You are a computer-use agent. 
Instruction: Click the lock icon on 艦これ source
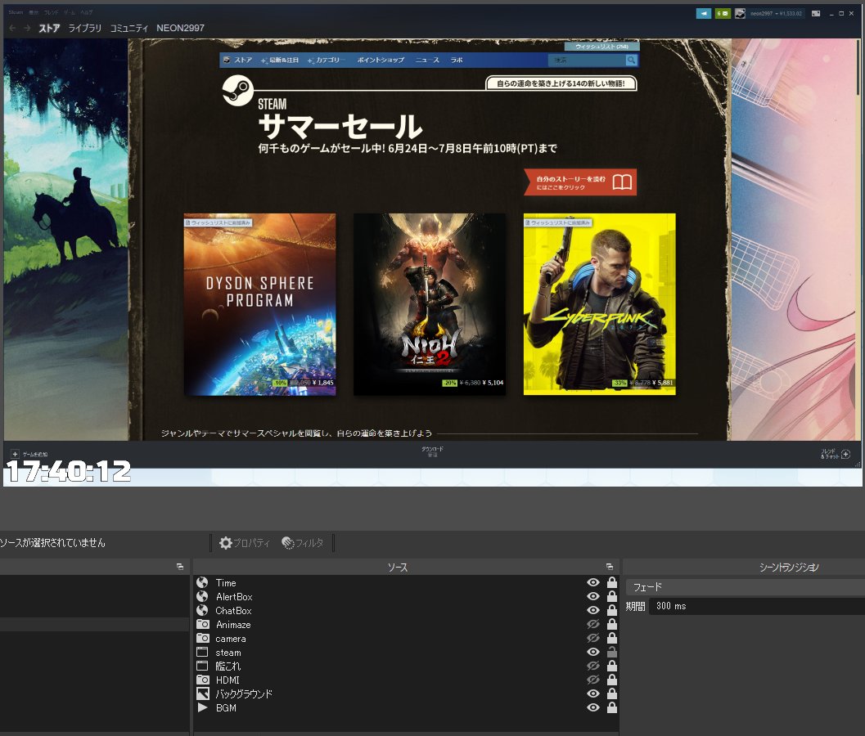click(612, 666)
